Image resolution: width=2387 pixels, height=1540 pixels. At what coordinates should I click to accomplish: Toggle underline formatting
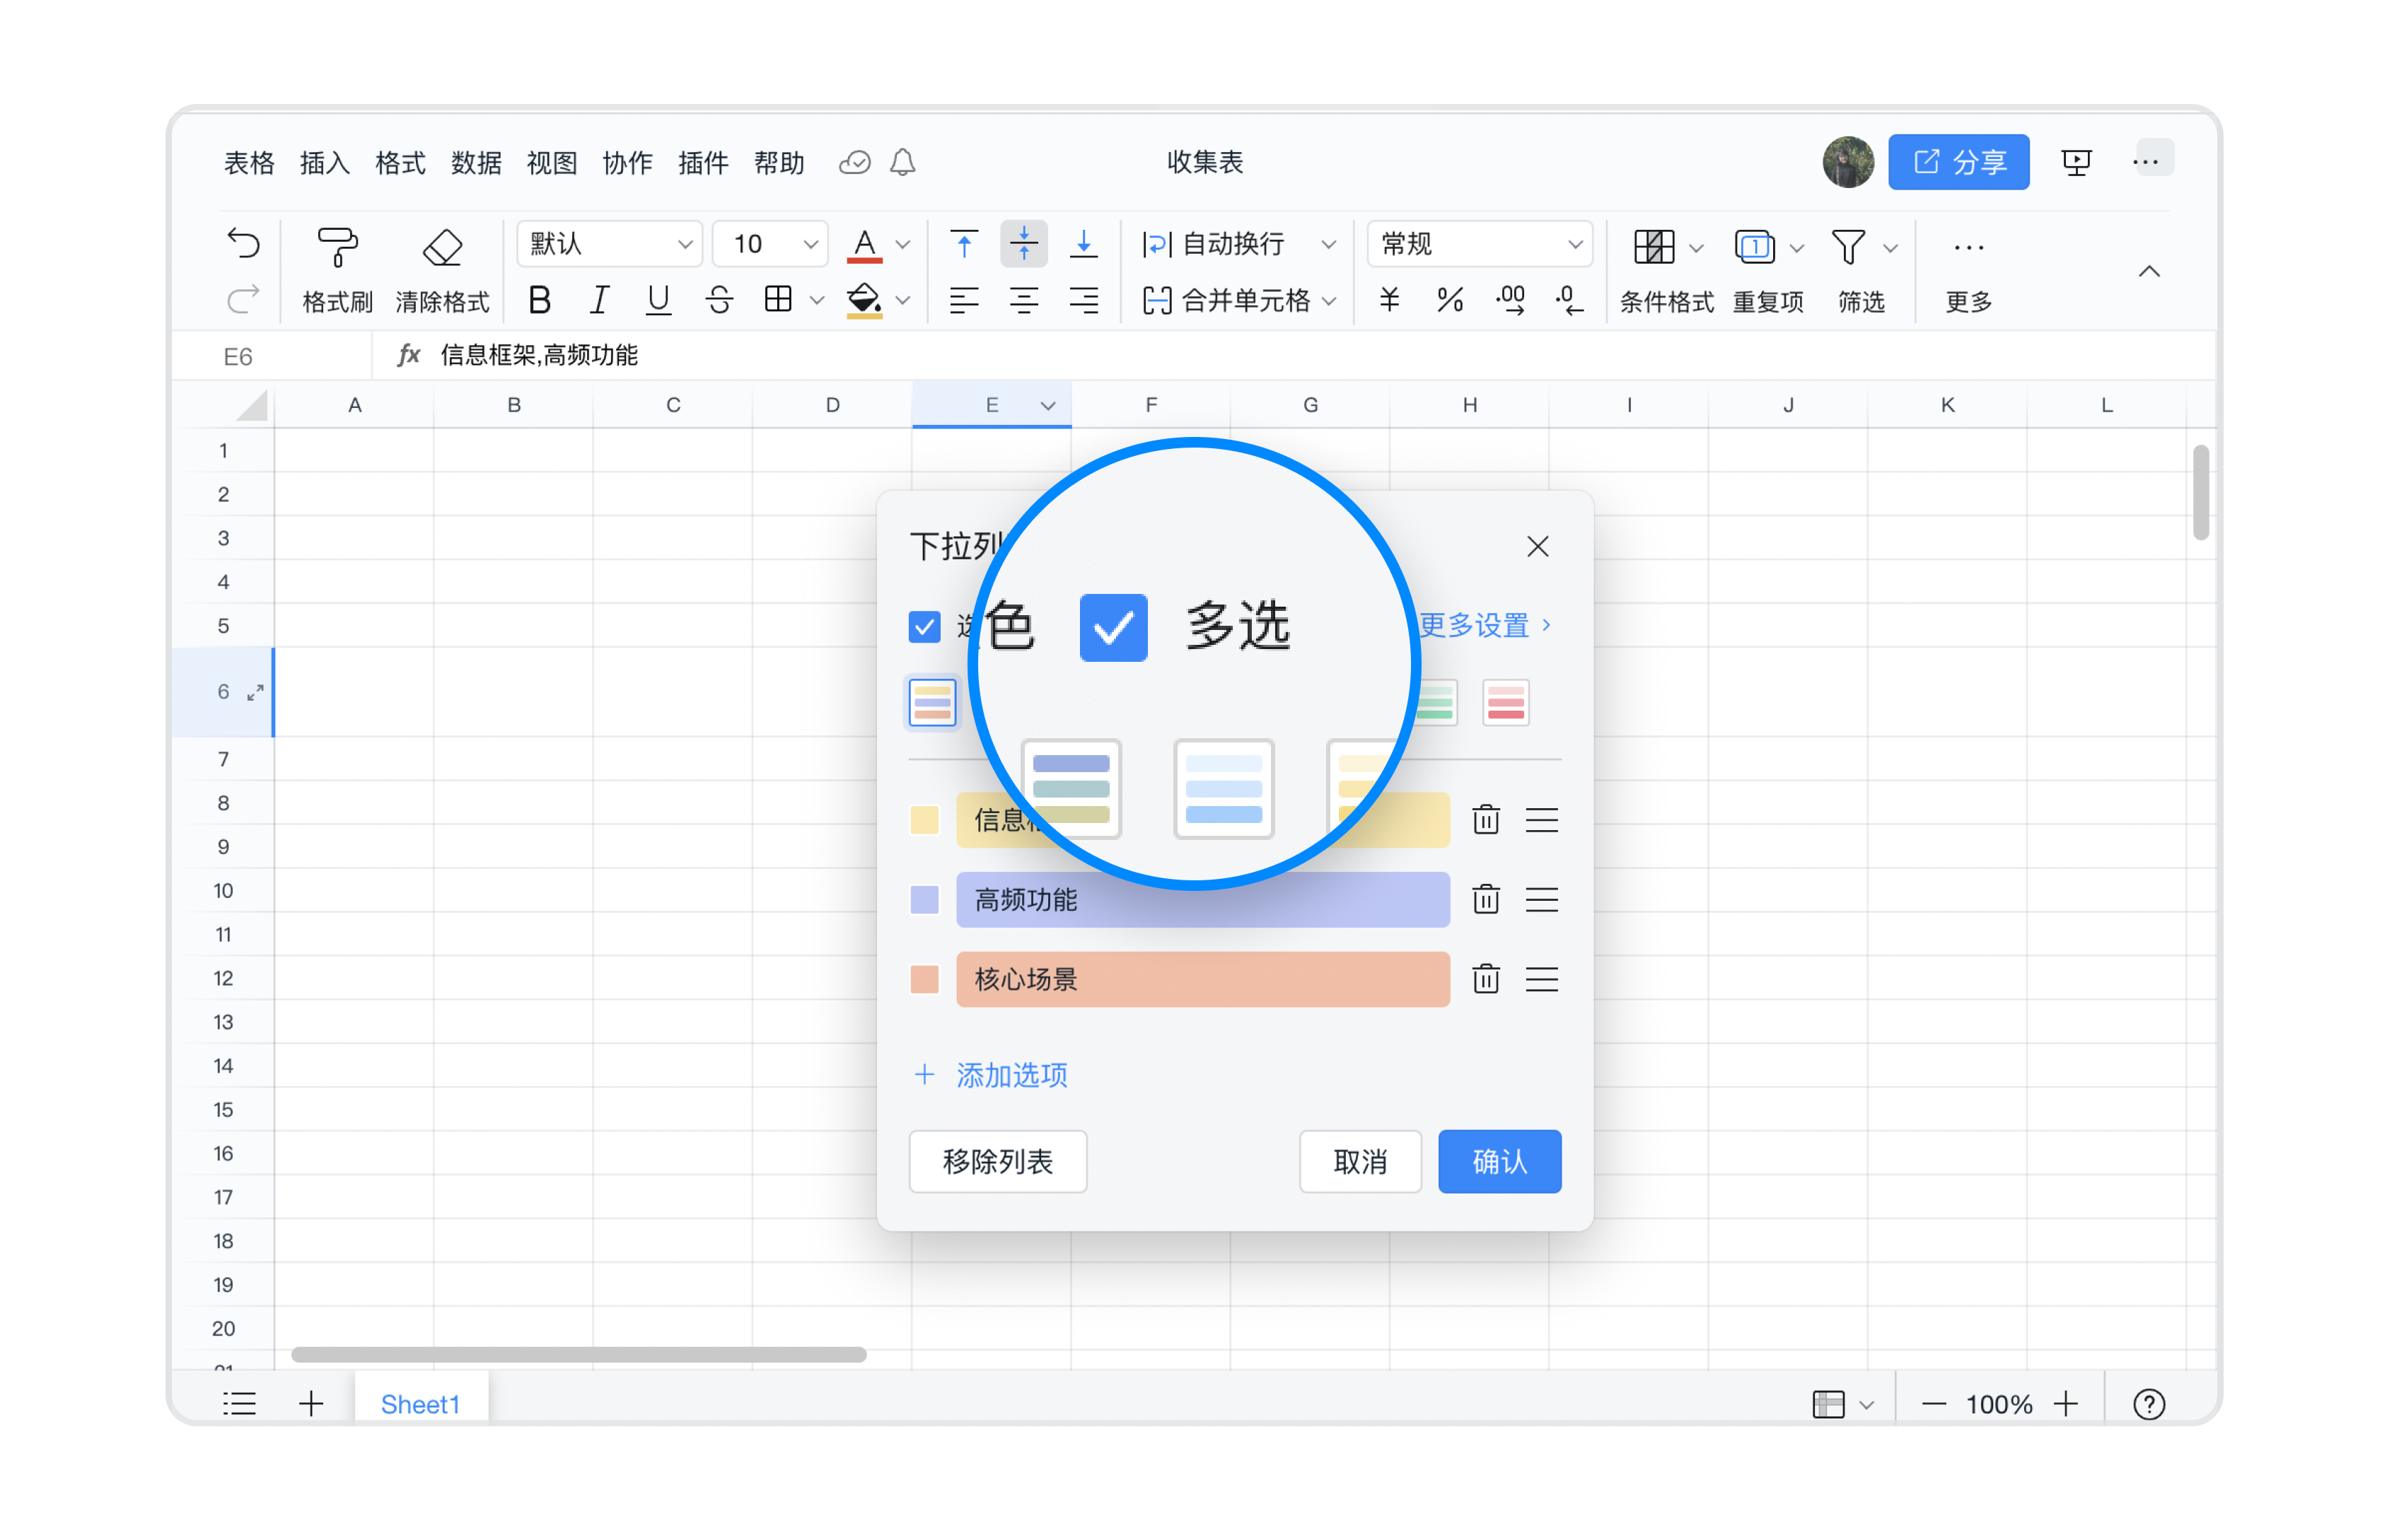click(658, 300)
